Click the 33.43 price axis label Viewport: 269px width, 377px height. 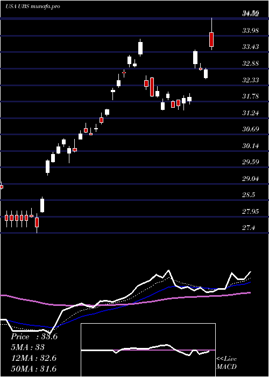coord(251,47)
